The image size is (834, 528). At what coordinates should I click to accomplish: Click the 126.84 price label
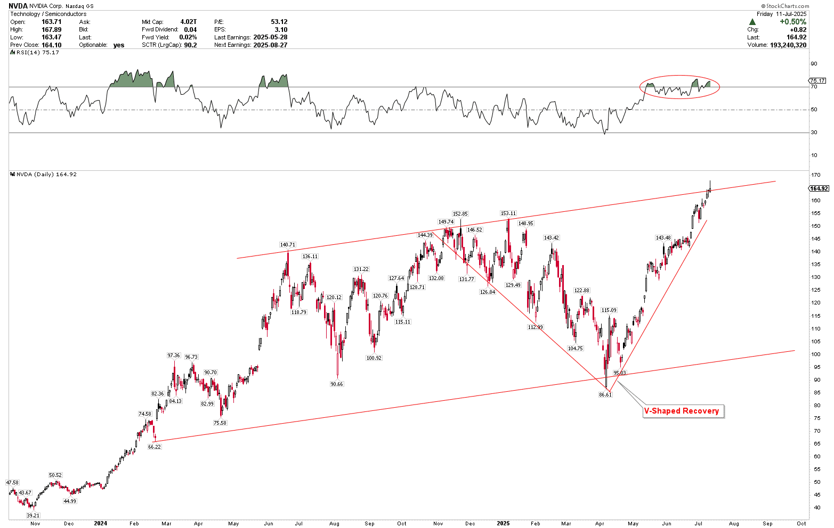point(488,292)
